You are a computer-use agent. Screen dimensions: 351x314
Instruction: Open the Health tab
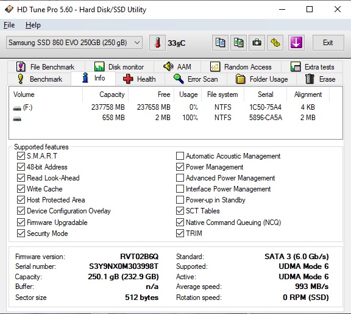click(x=140, y=79)
